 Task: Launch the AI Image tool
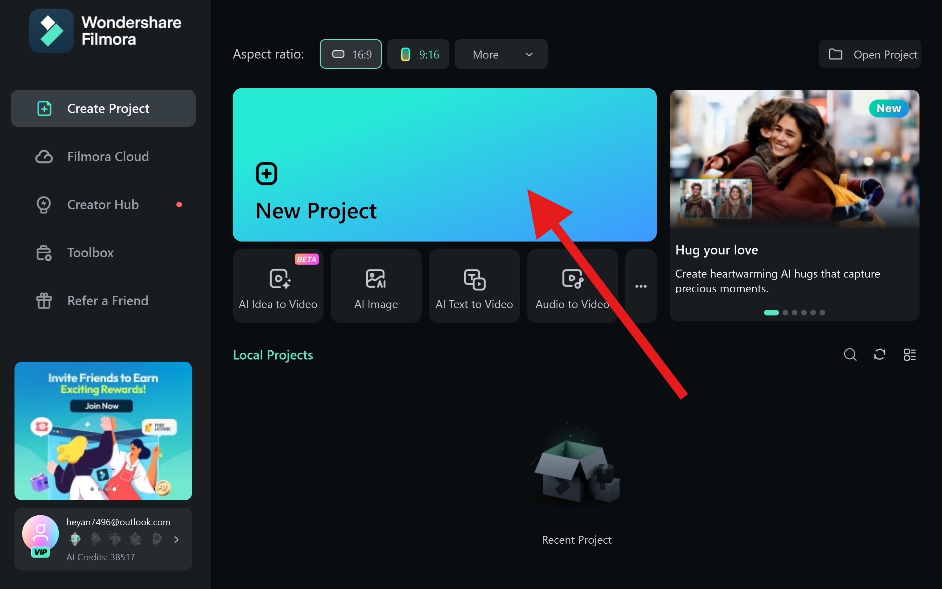pyautogui.click(x=376, y=286)
